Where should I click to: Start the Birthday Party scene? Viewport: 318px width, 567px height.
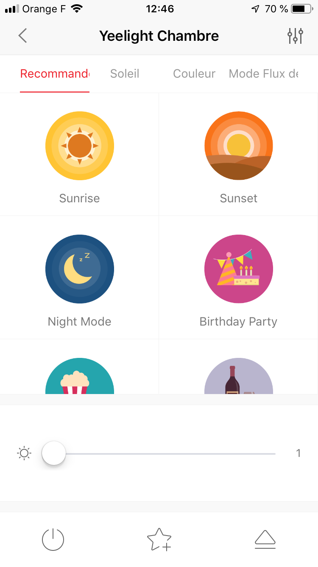click(x=239, y=269)
